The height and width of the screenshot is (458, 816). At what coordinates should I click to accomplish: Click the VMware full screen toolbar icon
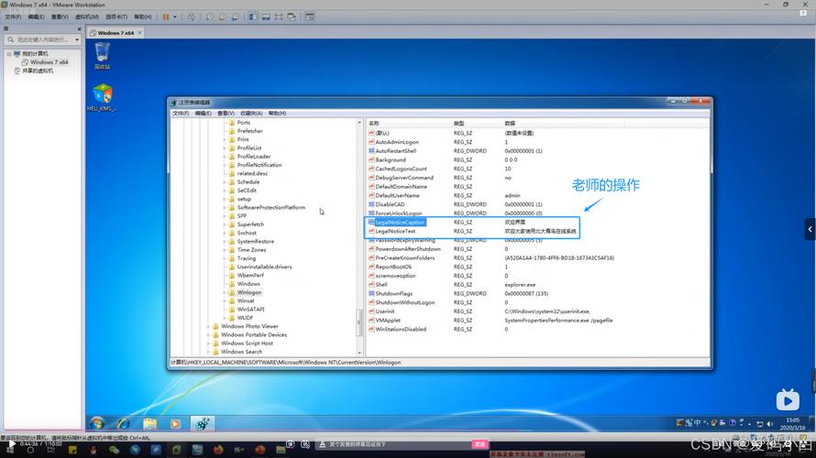coord(279,16)
